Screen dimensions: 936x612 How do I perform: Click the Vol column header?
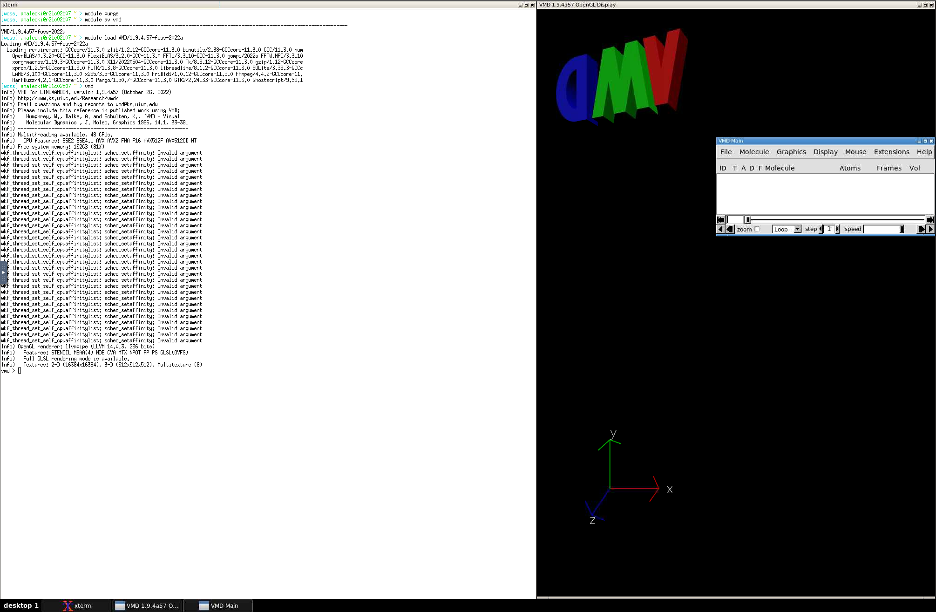click(915, 168)
